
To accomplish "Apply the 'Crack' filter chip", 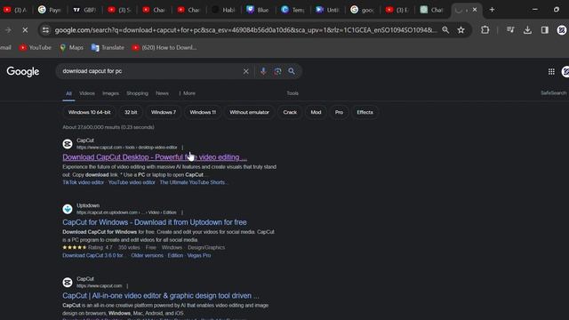I will pos(290,113).
